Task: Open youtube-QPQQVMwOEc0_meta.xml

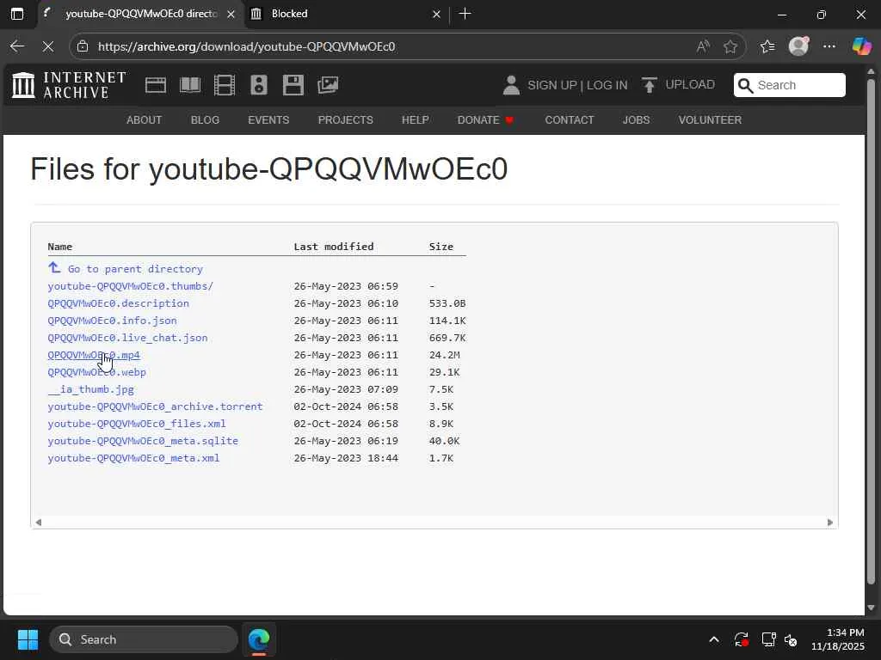Action: point(133,459)
